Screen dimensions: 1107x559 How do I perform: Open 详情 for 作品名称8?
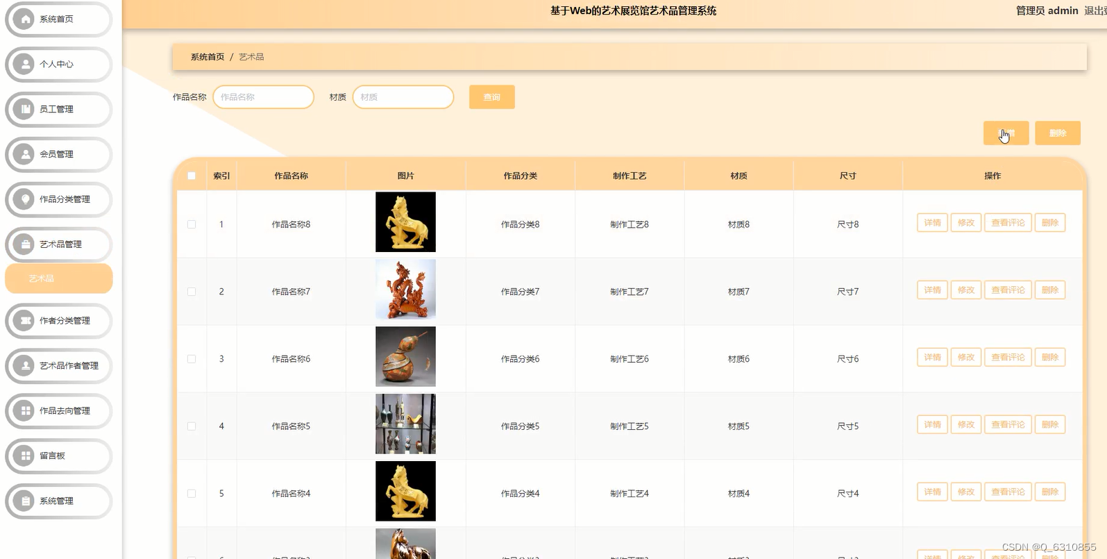tap(932, 223)
